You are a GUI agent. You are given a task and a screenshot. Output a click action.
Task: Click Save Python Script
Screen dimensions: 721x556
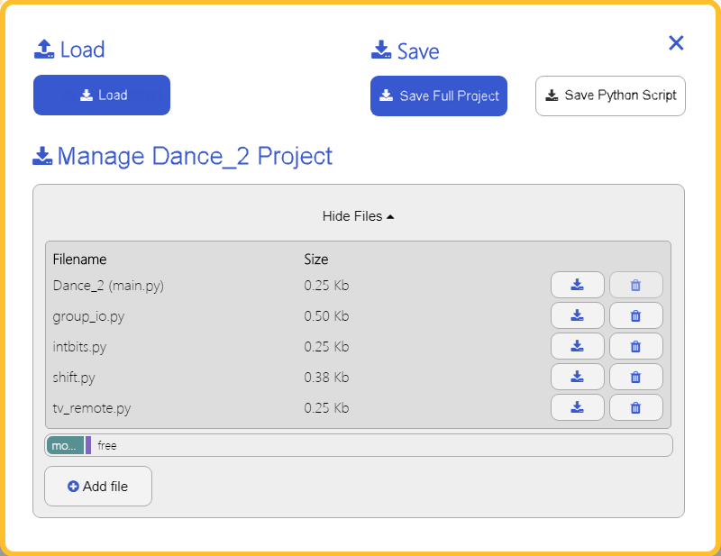click(x=610, y=96)
